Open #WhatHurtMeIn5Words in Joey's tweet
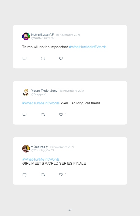The height and width of the screenshot is (216, 140). pyautogui.click(x=41, y=103)
